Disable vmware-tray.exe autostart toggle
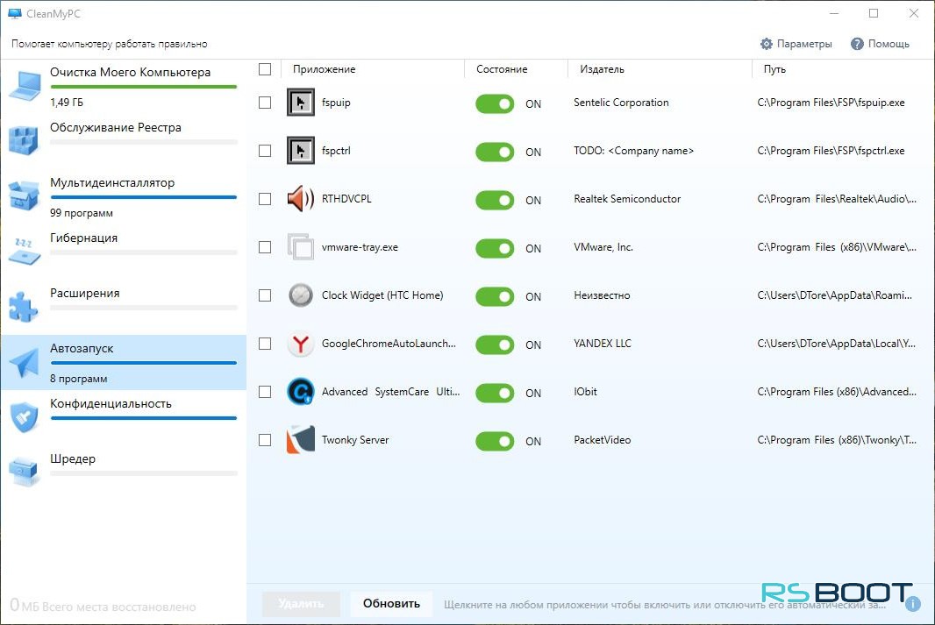 point(495,248)
